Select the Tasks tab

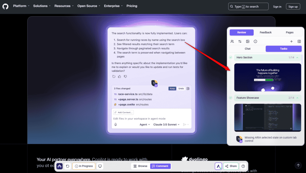[284, 49]
